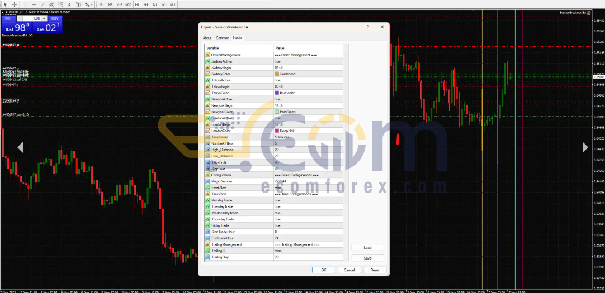The width and height of the screenshot is (605, 293).
Task: Select the crosshair tool in toolbar
Action: (x=15, y=4)
